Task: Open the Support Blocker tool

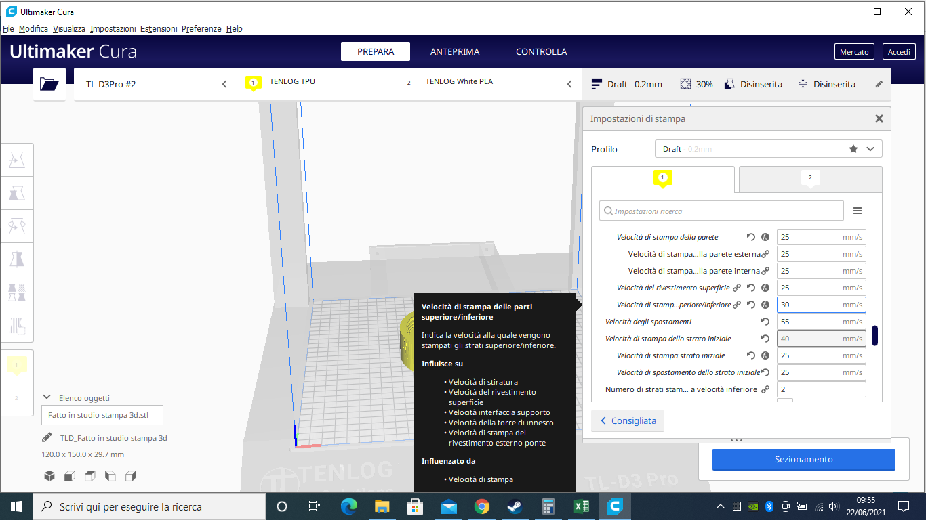Action: click(x=17, y=326)
